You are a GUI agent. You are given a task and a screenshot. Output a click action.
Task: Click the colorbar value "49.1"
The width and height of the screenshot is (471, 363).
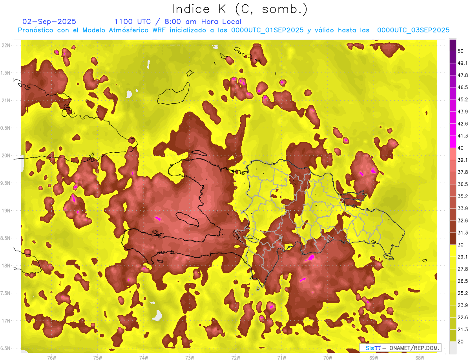point(462,63)
